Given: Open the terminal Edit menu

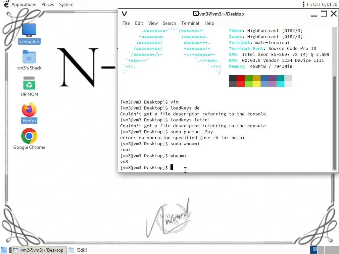Looking at the screenshot, I should [139, 23].
